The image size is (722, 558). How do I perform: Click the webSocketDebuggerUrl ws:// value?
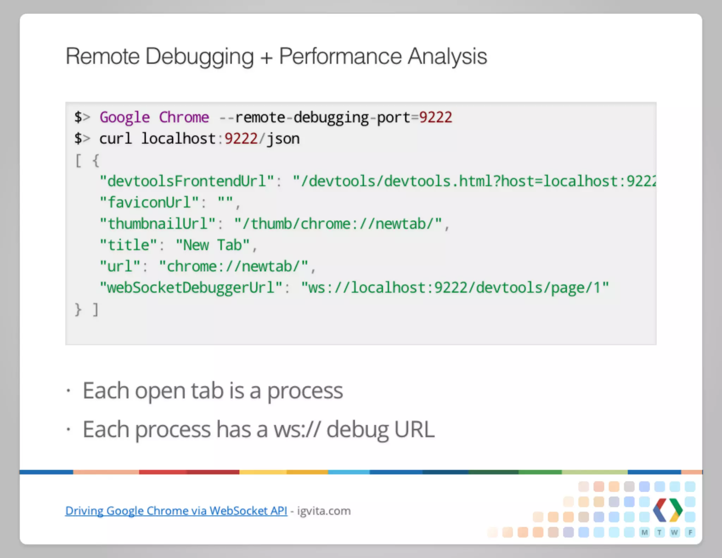point(455,288)
